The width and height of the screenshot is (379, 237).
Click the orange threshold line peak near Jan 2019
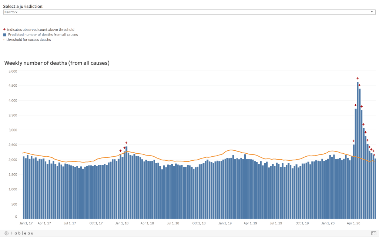(231, 150)
